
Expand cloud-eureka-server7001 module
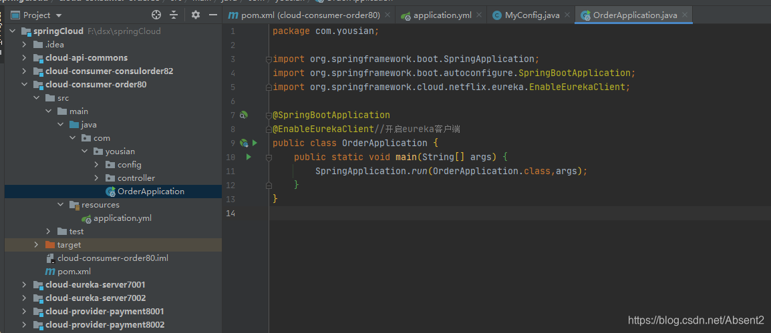24,285
